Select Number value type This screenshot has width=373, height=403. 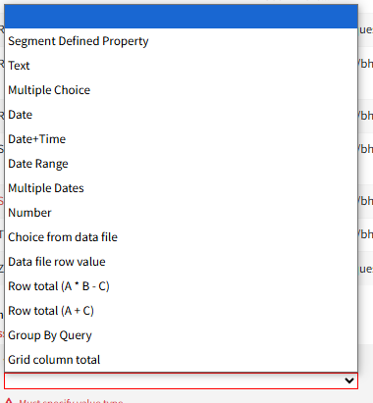pos(181,213)
